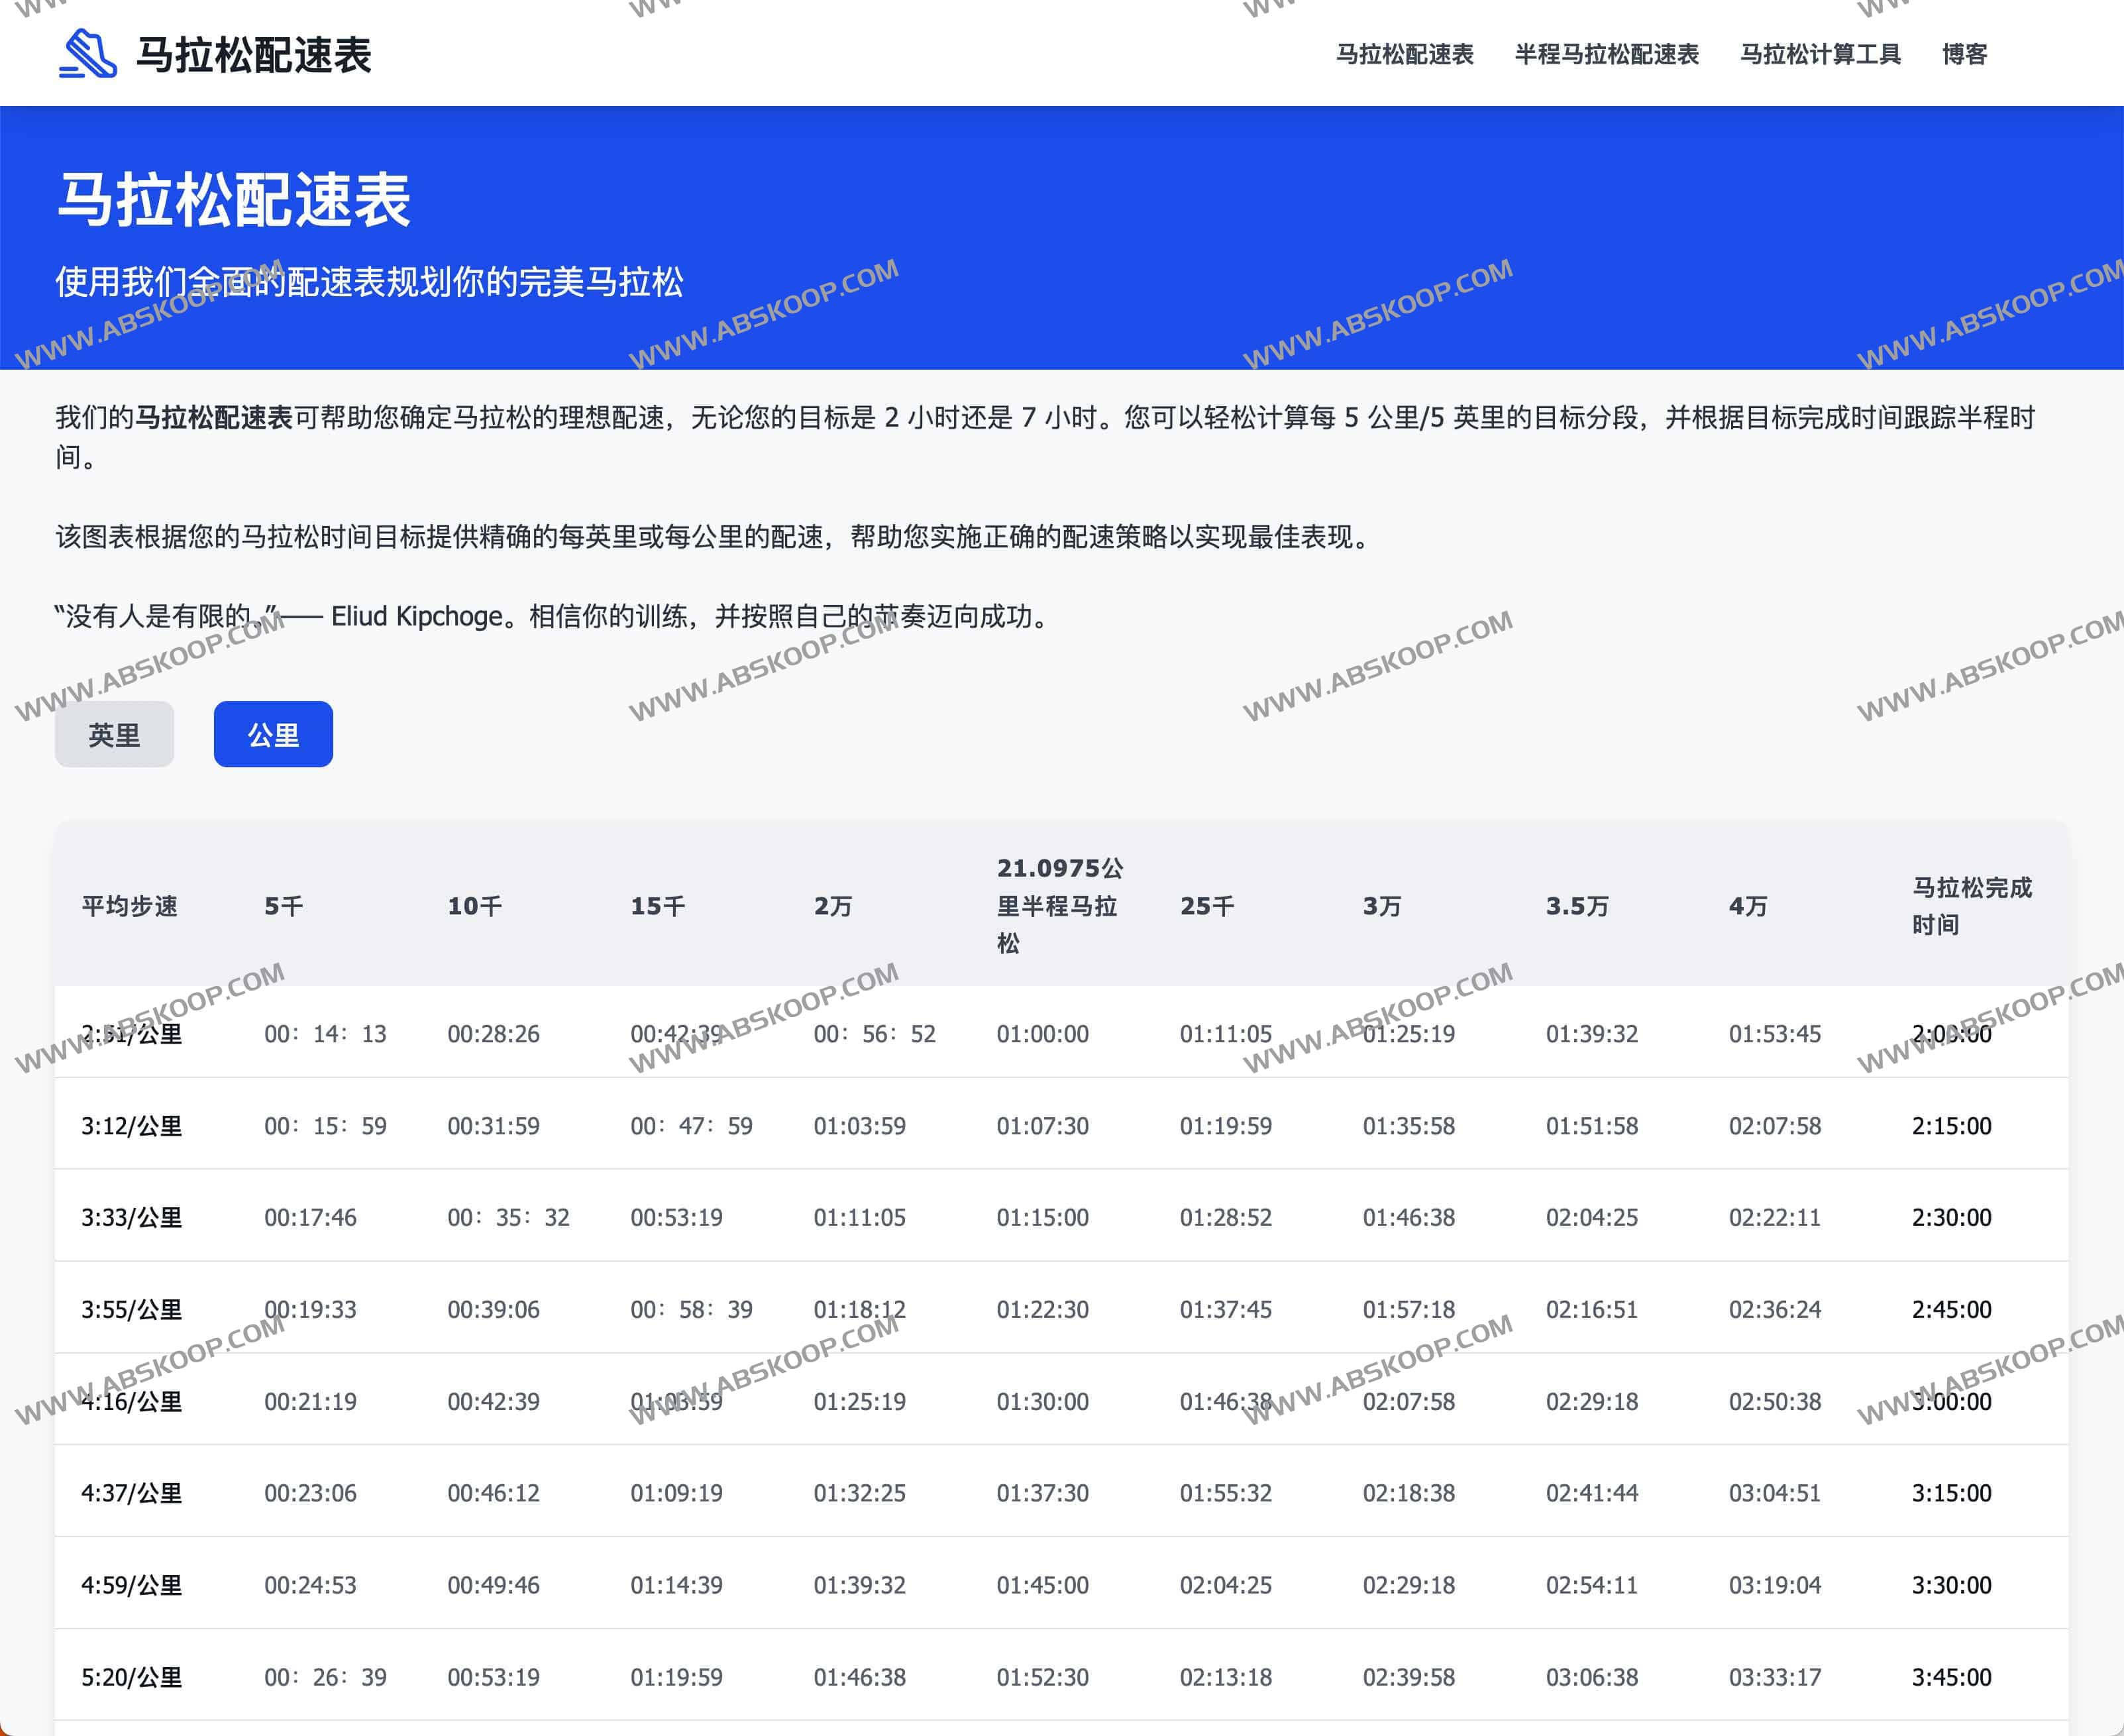
Task: Click the 3:30:00 finish time cell
Action: click(x=1951, y=1585)
